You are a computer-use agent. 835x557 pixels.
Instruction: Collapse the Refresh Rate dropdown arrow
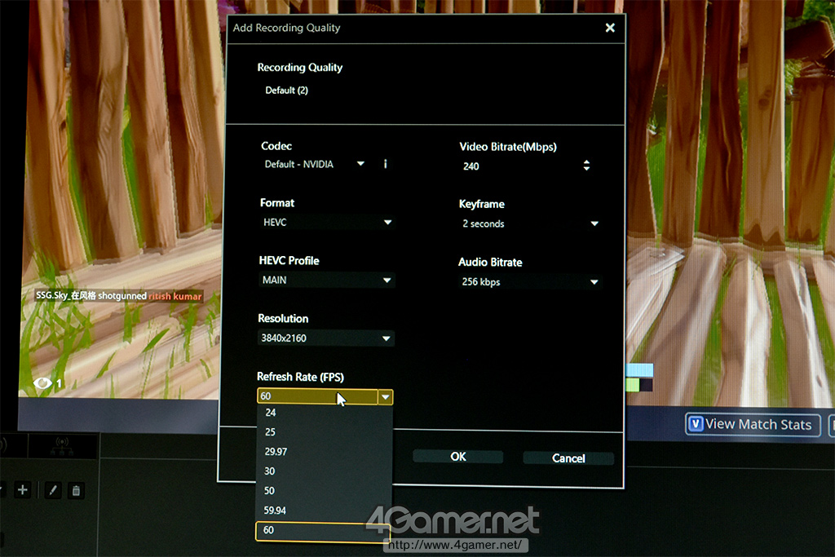386,396
